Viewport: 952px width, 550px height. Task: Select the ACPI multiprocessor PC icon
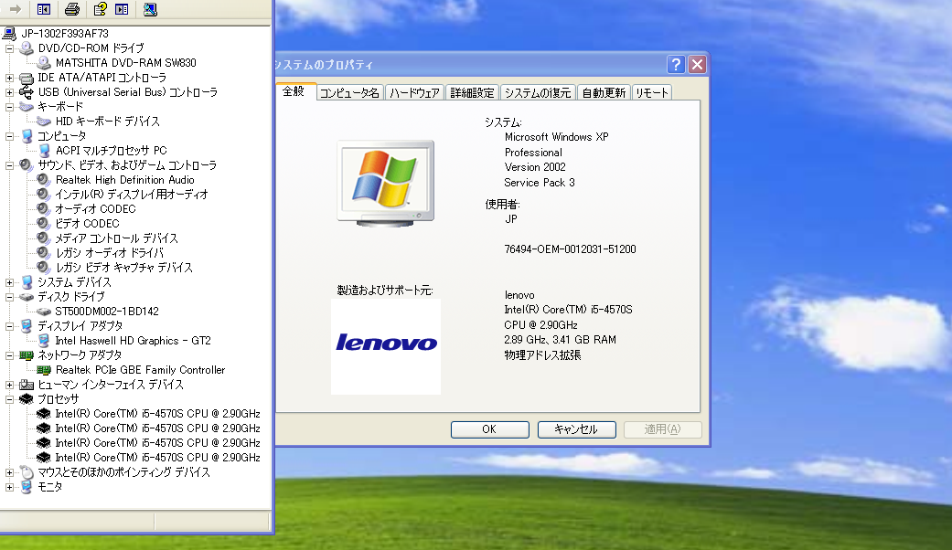[44, 151]
